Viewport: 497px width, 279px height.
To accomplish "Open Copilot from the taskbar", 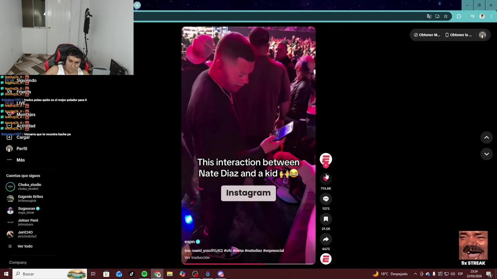I will (x=182, y=274).
